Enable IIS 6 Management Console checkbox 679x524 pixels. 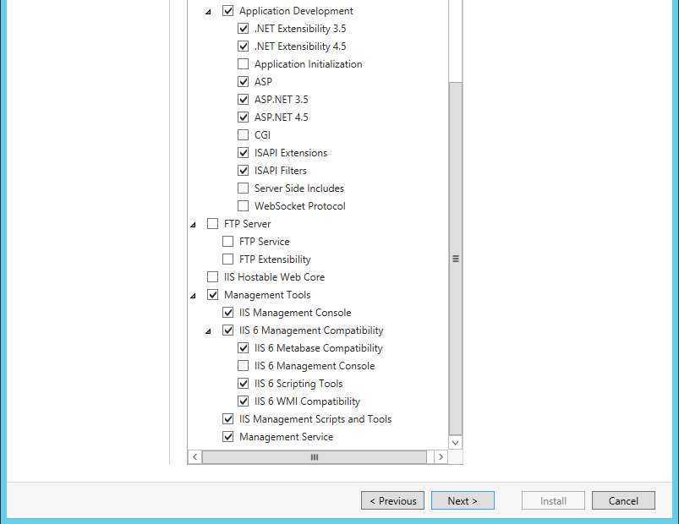point(244,366)
